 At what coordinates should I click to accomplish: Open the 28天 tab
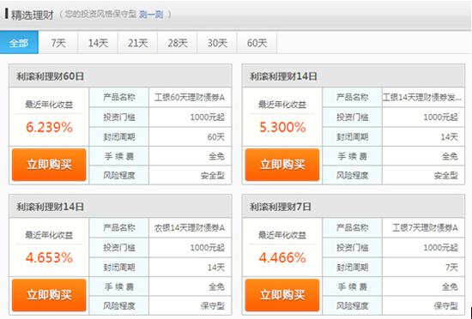click(178, 43)
